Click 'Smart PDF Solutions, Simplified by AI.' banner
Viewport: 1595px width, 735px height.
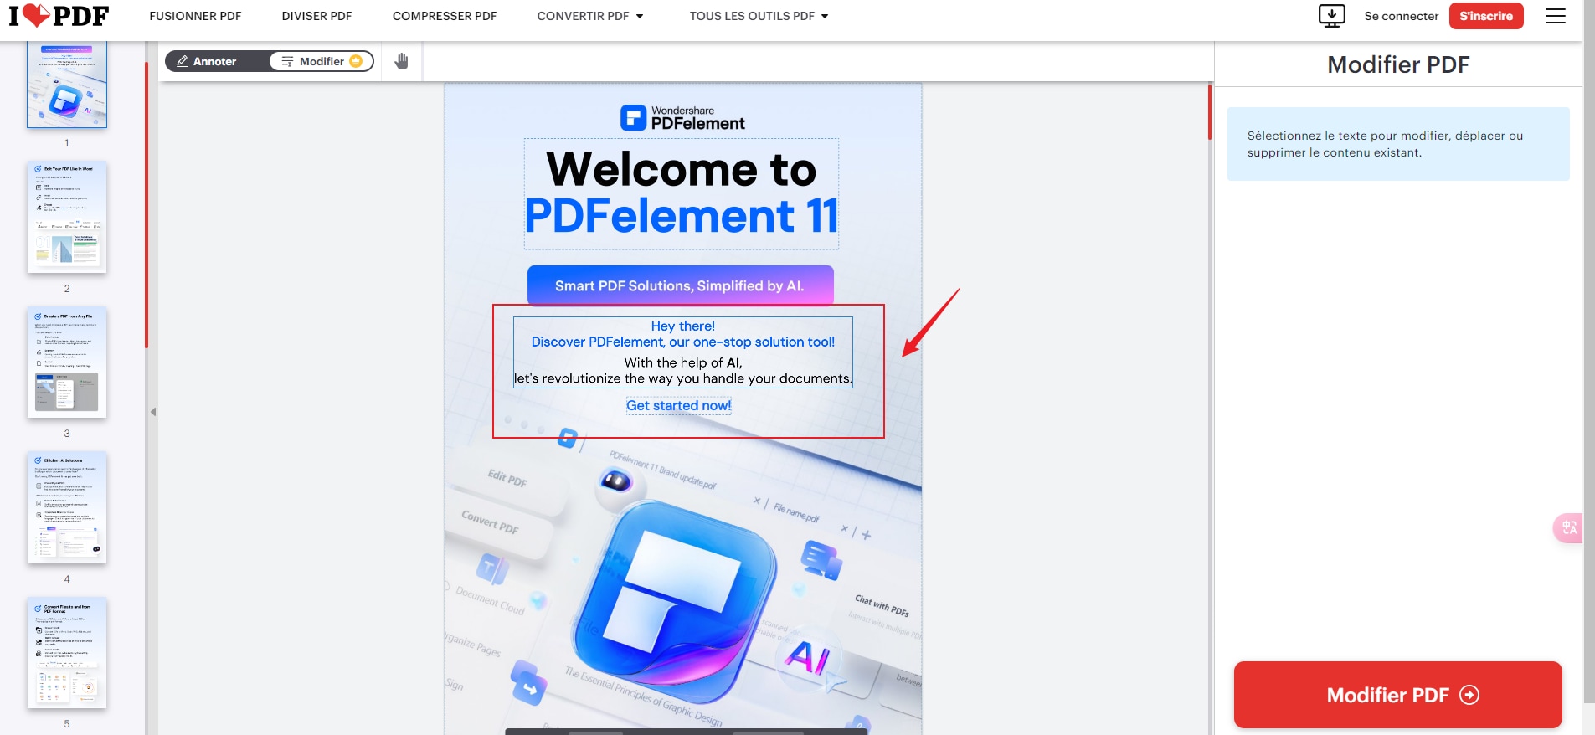click(x=680, y=285)
